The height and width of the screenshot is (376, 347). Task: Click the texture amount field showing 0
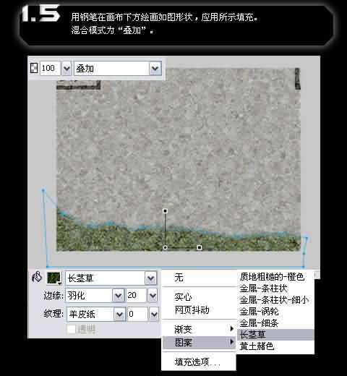[x=137, y=314]
